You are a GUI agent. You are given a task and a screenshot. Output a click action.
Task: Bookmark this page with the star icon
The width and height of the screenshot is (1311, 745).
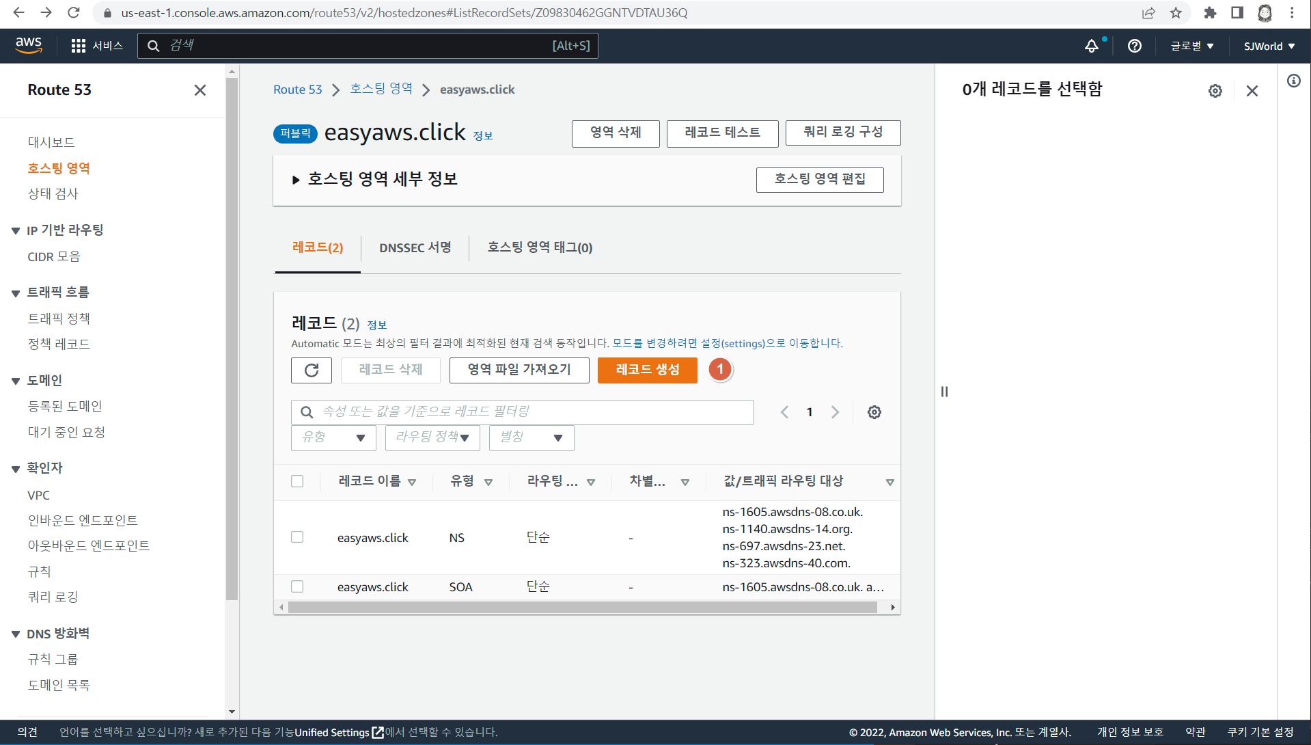tap(1176, 12)
